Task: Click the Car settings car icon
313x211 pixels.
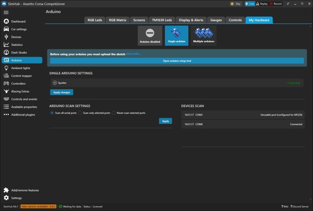Action: tap(6, 29)
